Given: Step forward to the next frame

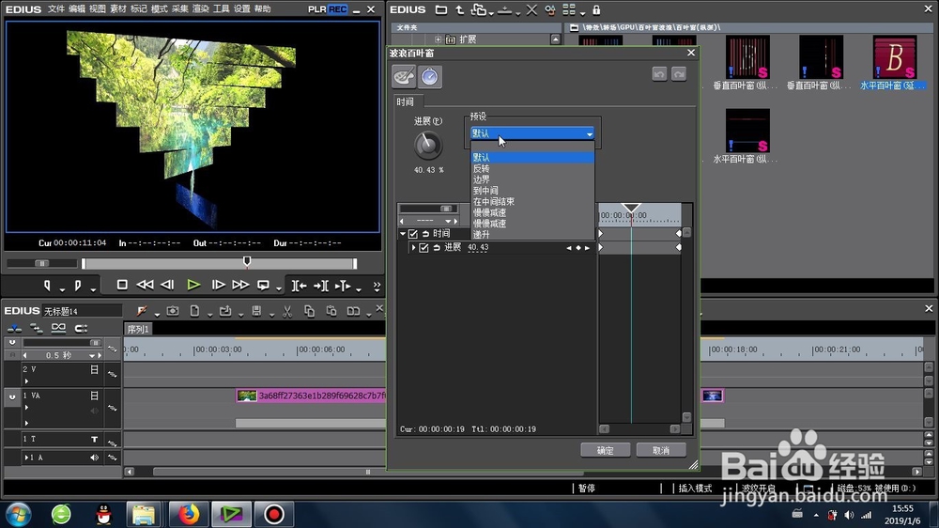Looking at the screenshot, I should (218, 286).
